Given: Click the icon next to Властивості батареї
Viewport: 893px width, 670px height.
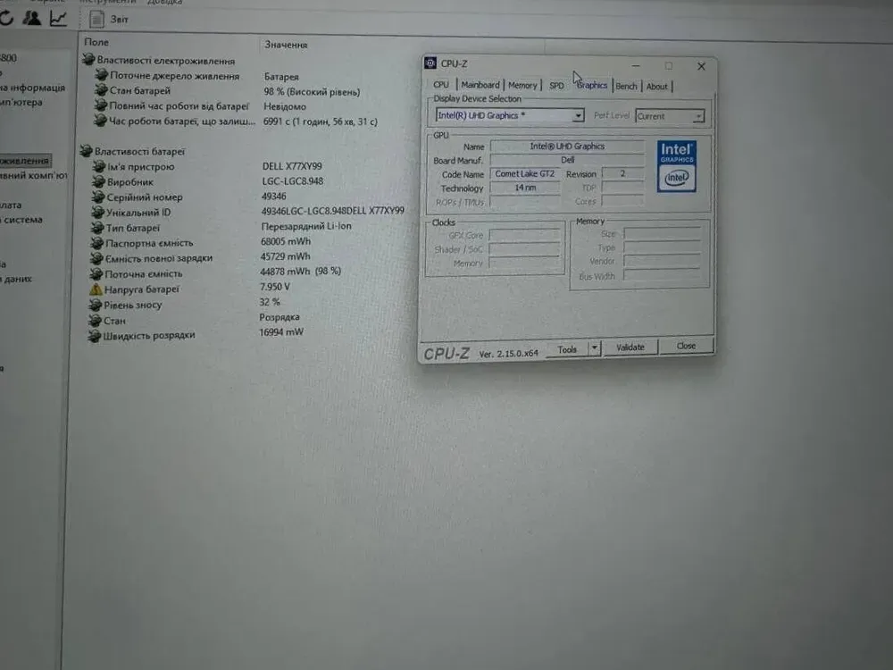Looking at the screenshot, I should (86, 151).
